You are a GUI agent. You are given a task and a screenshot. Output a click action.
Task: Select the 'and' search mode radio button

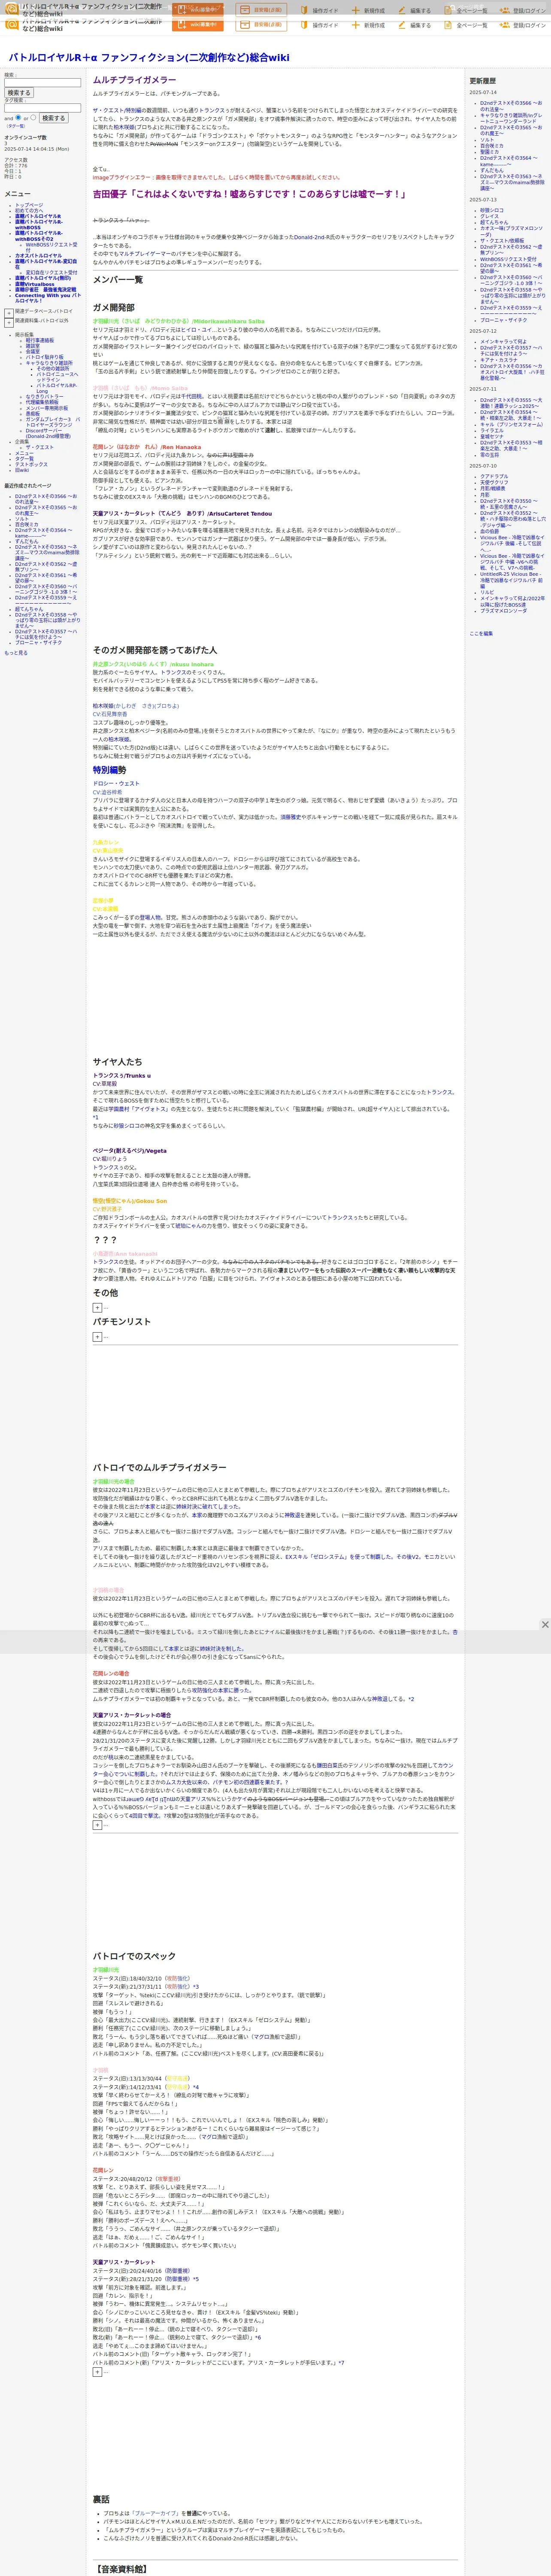[19, 117]
